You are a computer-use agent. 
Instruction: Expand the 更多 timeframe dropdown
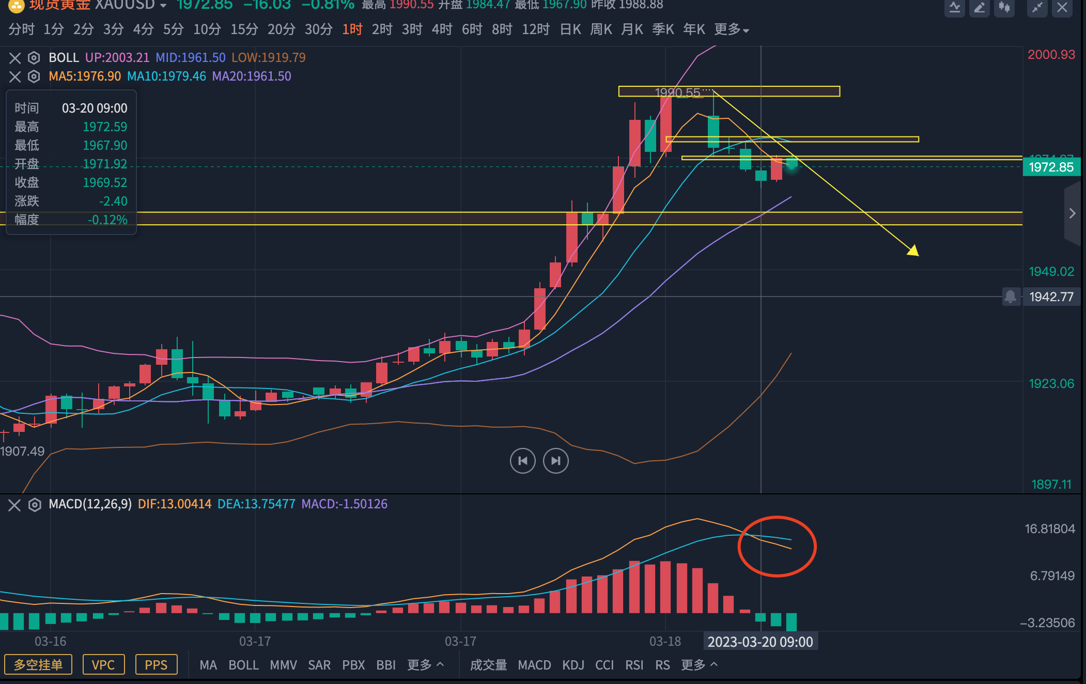tap(731, 29)
